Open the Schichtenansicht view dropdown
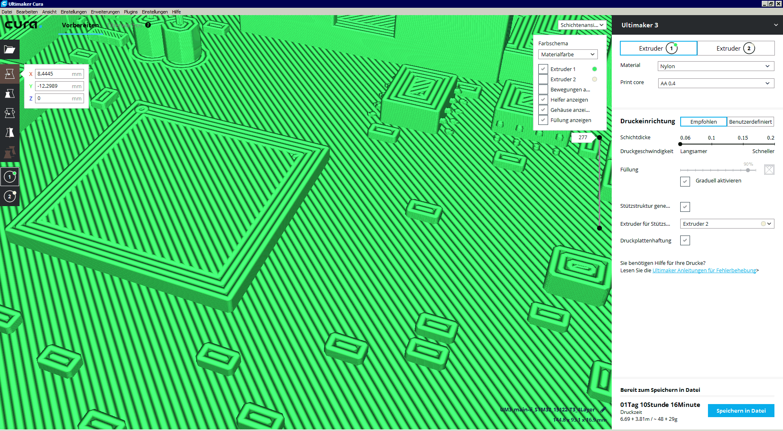783x431 pixels. tap(582, 25)
